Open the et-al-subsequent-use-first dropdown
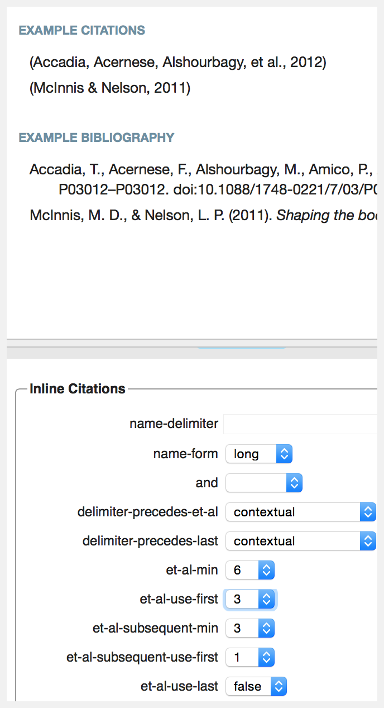The image size is (384, 708). [249, 657]
